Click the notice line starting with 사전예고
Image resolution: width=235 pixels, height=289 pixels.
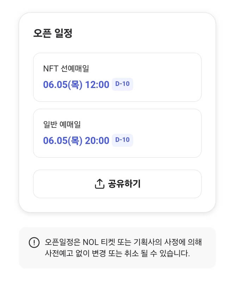[x=117, y=253]
